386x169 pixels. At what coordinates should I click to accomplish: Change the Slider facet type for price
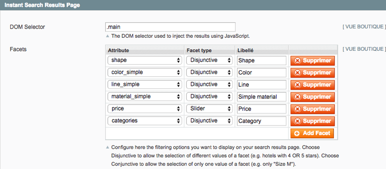tap(209, 109)
